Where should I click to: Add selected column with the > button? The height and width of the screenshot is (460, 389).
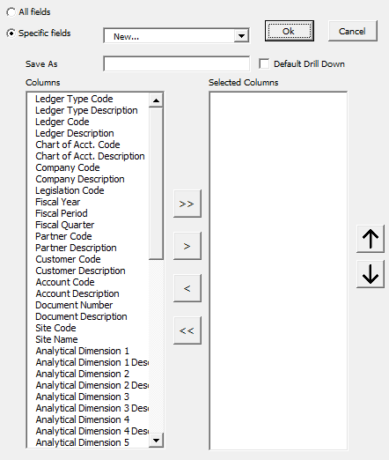[187, 246]
